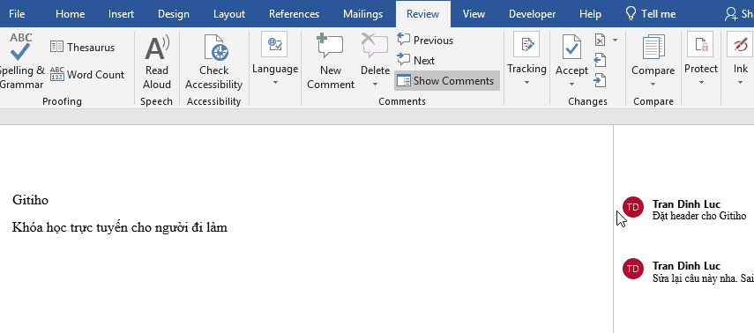Run Spelling & Grammar check
This screenshot has height=333, width=754.
click(21, 61)
